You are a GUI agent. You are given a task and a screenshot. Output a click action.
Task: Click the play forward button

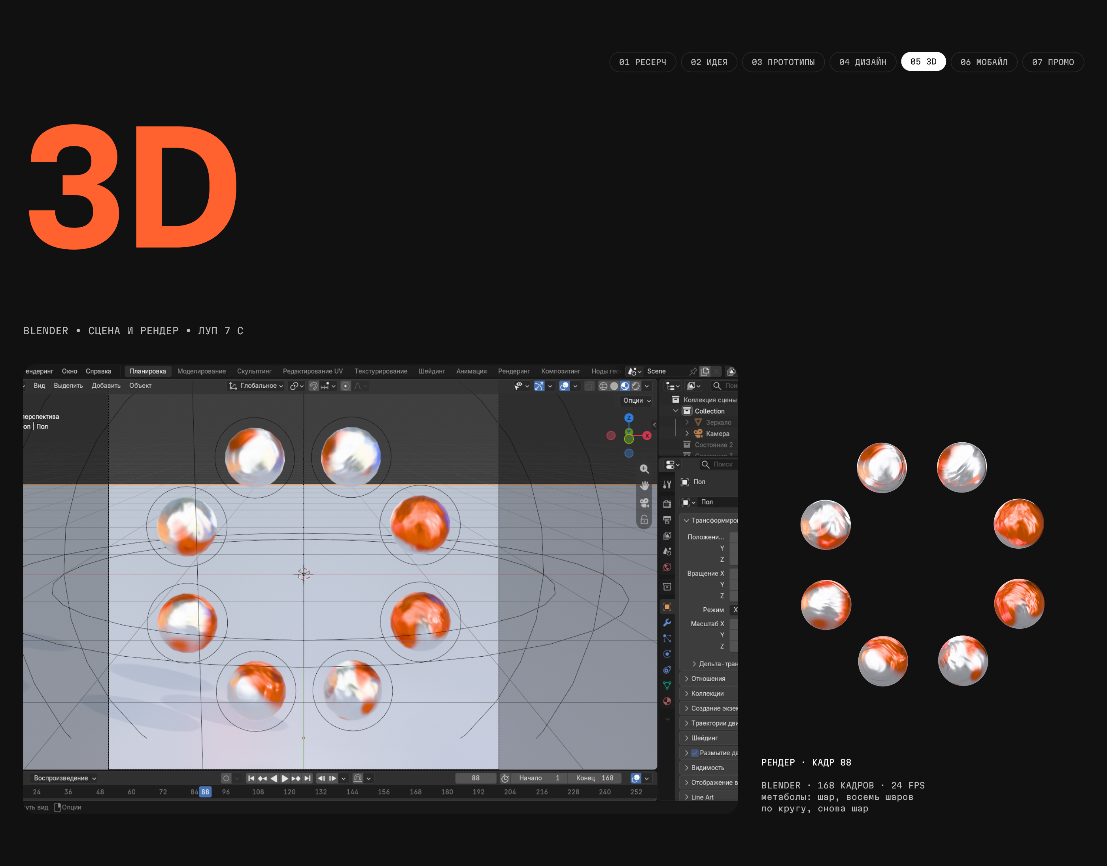coord(285,778)
